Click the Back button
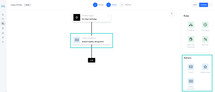Image resolution: width=215 pixels, height=92 pixels. tap(195, 5)
